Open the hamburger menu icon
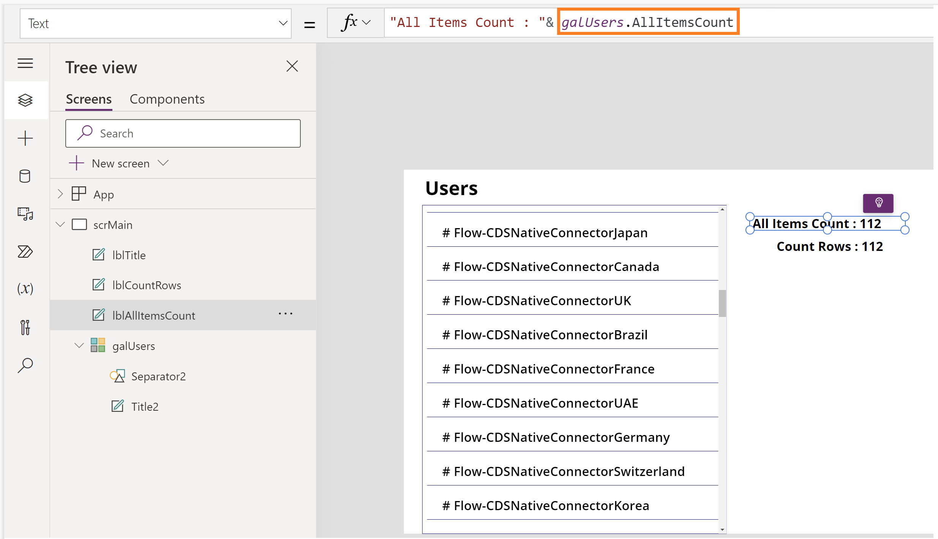This screenshot has height=539, width=938. pyautogui.click(x=25, y=63)
